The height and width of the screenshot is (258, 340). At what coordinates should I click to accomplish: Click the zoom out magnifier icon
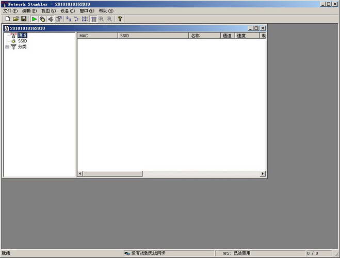(109, 19)
